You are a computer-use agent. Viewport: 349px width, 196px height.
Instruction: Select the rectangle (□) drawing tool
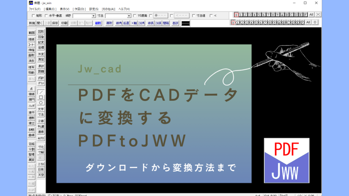click(x=41, y=97)
